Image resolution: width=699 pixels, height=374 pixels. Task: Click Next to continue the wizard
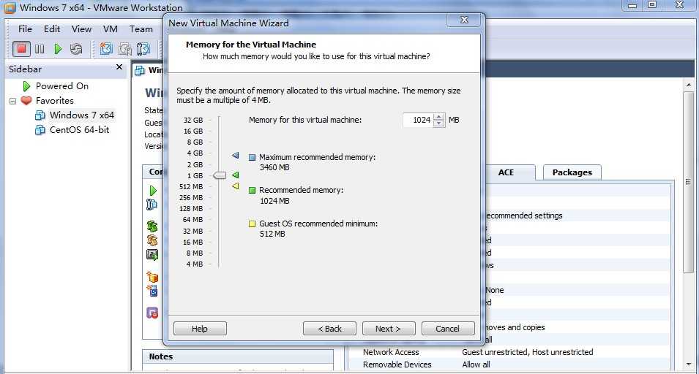[388, 329]
